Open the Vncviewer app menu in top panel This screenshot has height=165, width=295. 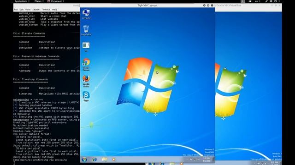pyautogui.click(x=56, y=1)
